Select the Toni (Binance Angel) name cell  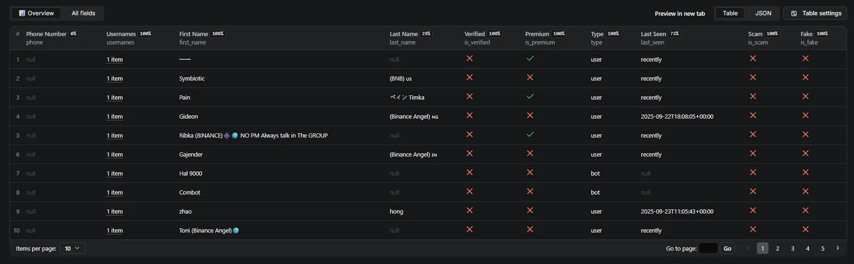[x=209, y=230]
